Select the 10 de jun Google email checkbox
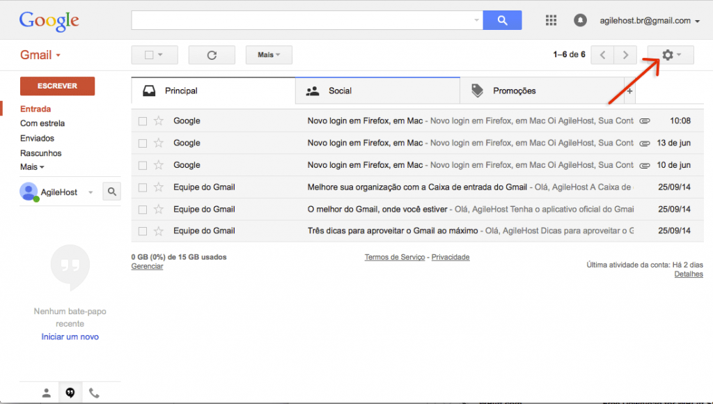 tap(143, 165)
